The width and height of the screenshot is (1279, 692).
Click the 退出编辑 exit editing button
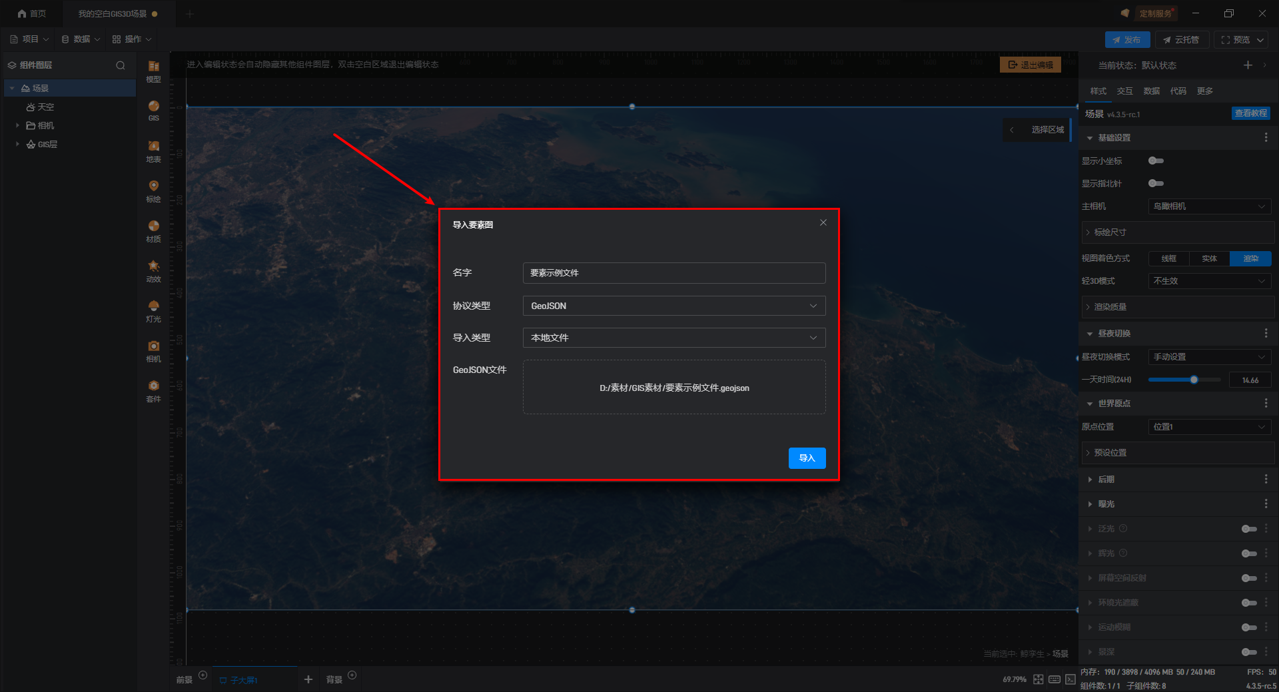pyautogui.click(x=1030, y=65)
